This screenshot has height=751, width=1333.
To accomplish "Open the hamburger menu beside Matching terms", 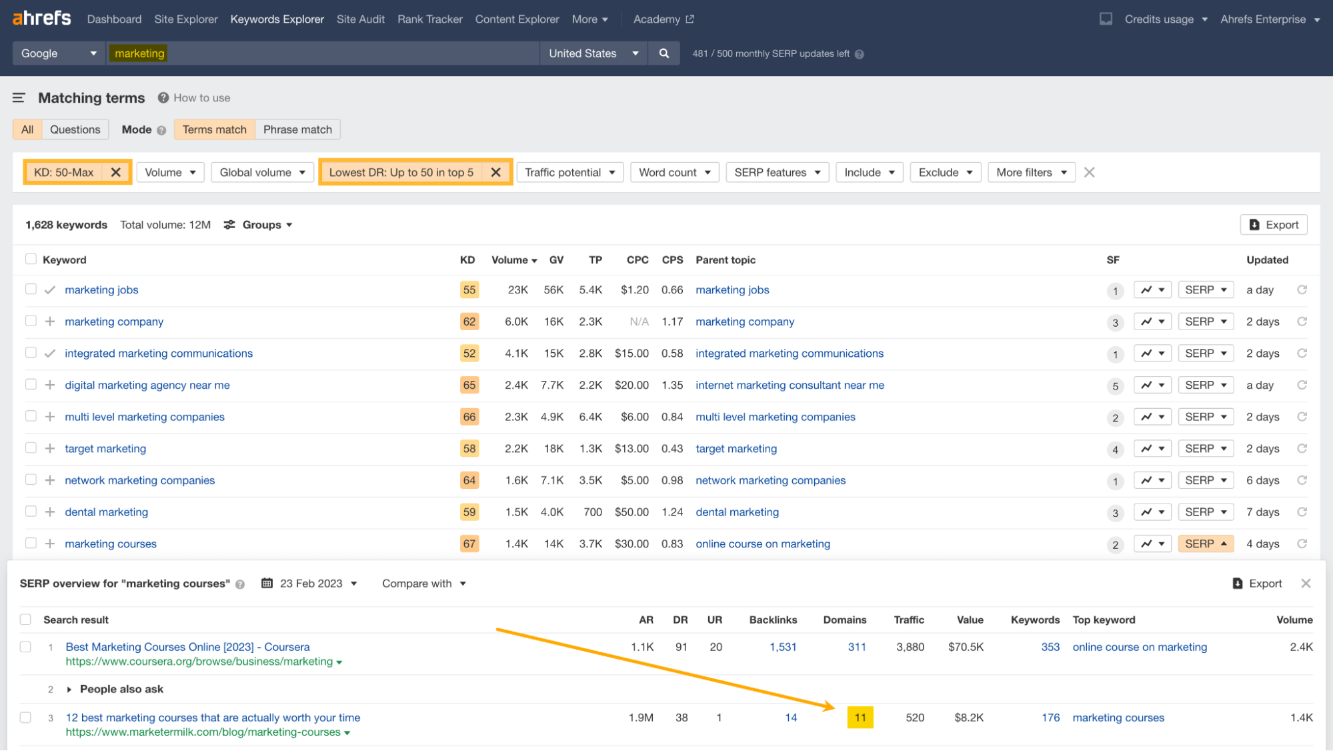I will click(x=19, y=97).
